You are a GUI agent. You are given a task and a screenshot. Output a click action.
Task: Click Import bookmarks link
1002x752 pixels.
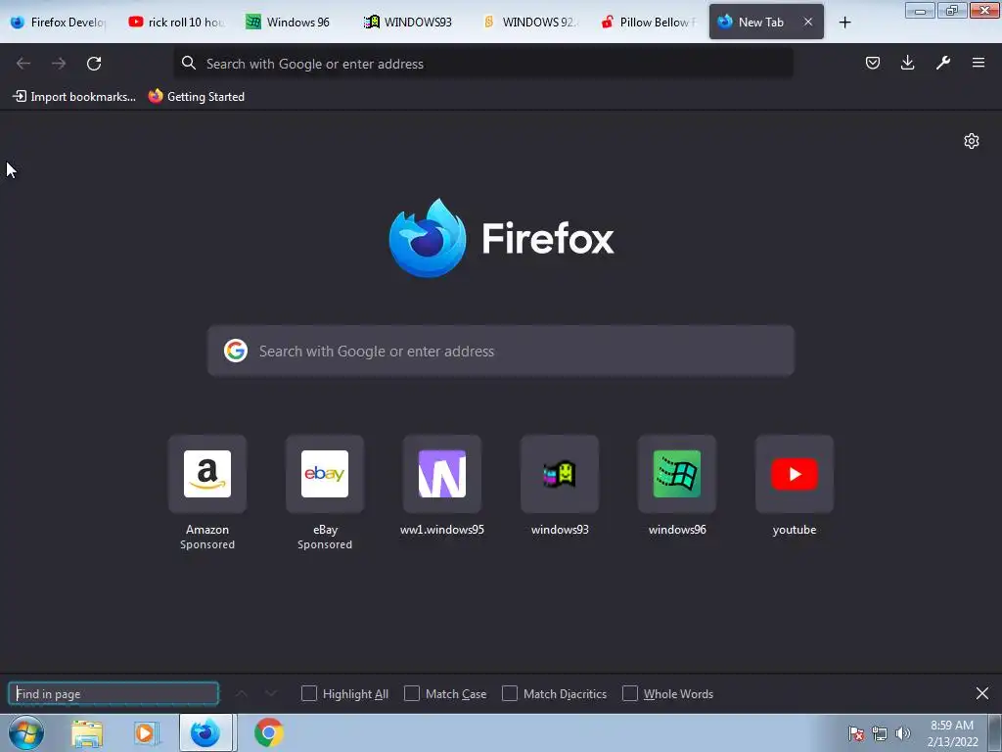74,97
